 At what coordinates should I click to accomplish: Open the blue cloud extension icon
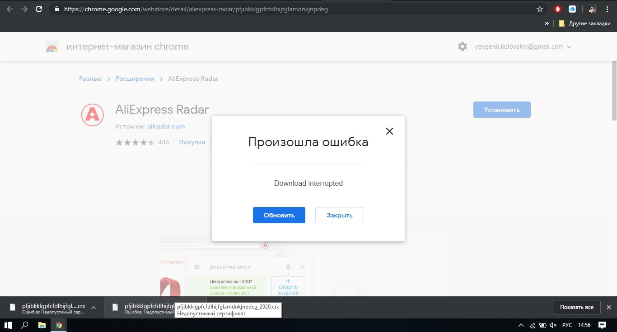pyautogui.click(x=572, y=9)
